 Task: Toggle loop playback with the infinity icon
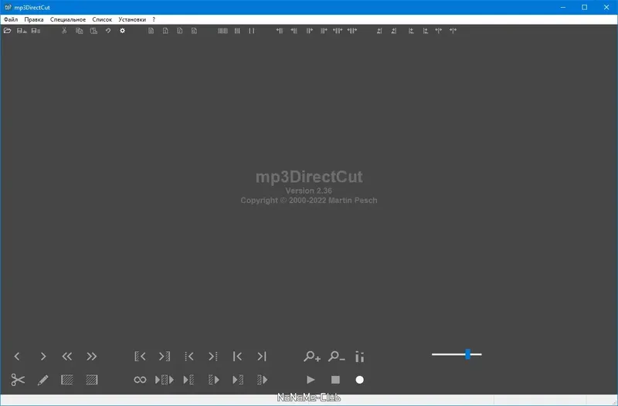(140, 380)
